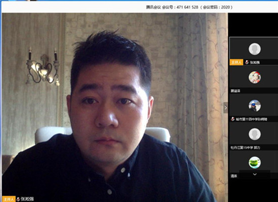Click the muted mic icon in the main video corner
Screen dimensions: 278x202
[x=18, y=199]
